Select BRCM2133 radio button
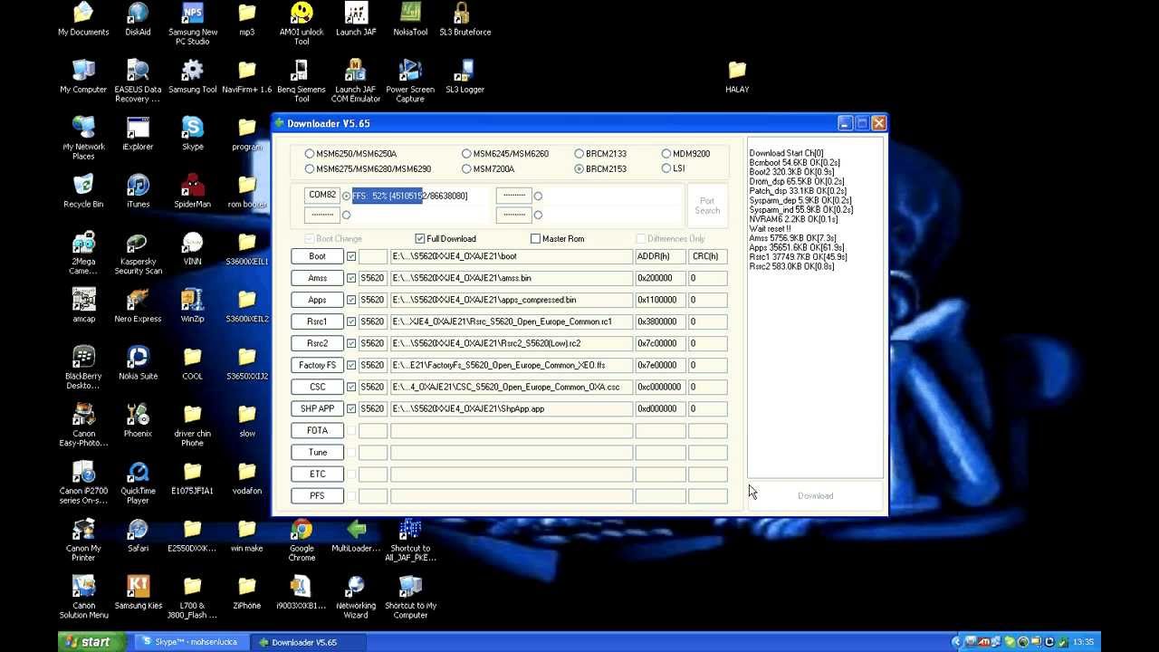1159x652 pixels. pyautogui.click(x=579, y=154)
